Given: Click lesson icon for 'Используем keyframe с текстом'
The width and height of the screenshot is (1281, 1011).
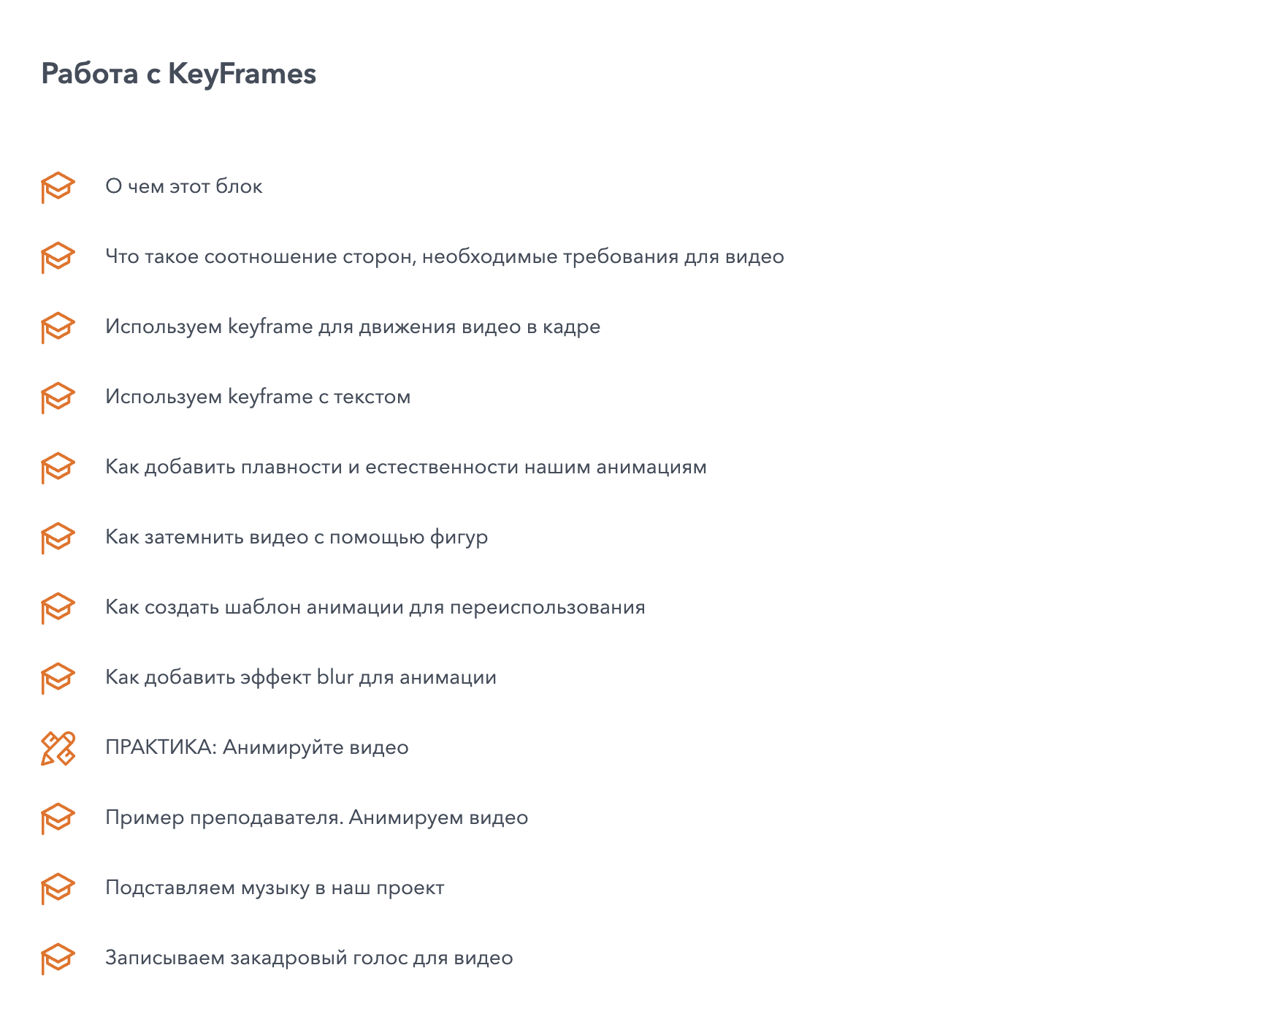Looking at the screenshot, I should tap(58, 397).
